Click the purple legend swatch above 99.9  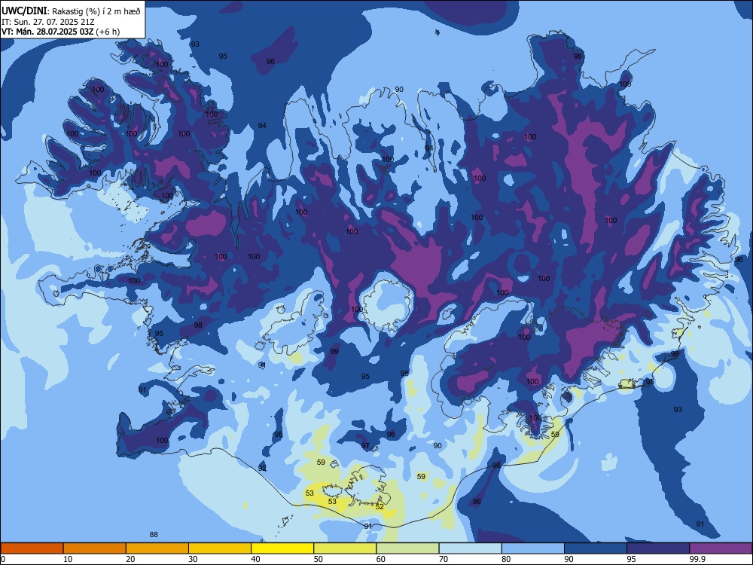(x=721, y=548)
